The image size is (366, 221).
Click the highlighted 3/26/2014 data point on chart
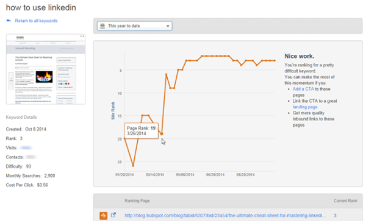pos(162,134)
